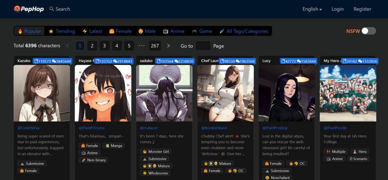Image resolution: width=388 pixels, height=180 pixels.
Task: Open the Game category tab
Action: (x=202, y=31)
